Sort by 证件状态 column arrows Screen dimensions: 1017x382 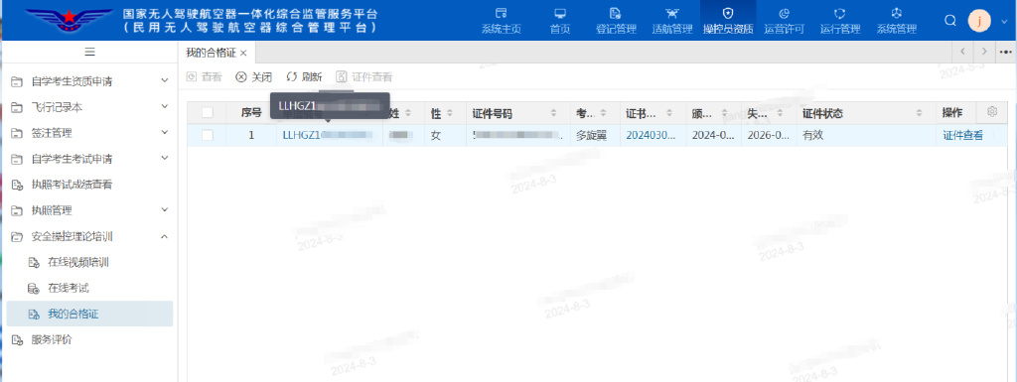[919, 113]
